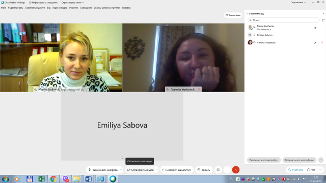
Task: Select the Emiliya Sabova placeholder tile
Action: [122, 126]
